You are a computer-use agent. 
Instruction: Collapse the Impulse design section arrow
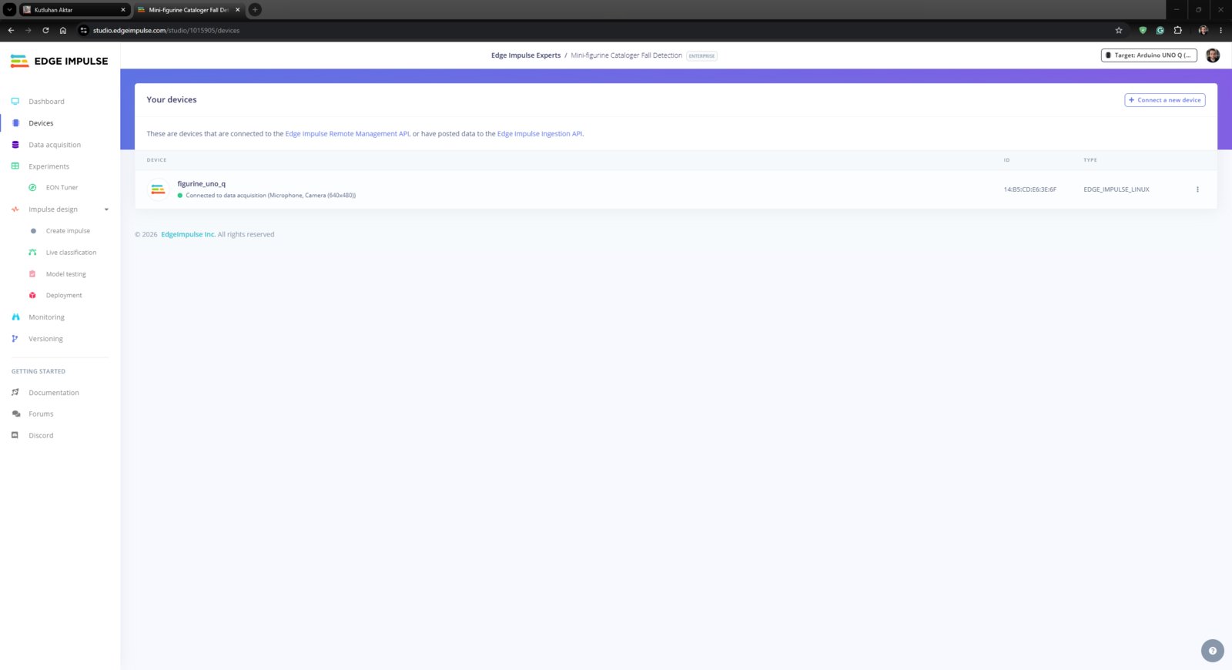pos(106,209)
